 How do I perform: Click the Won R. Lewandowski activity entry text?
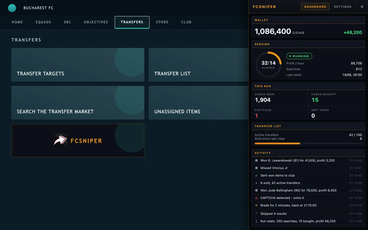coord(297,160)
